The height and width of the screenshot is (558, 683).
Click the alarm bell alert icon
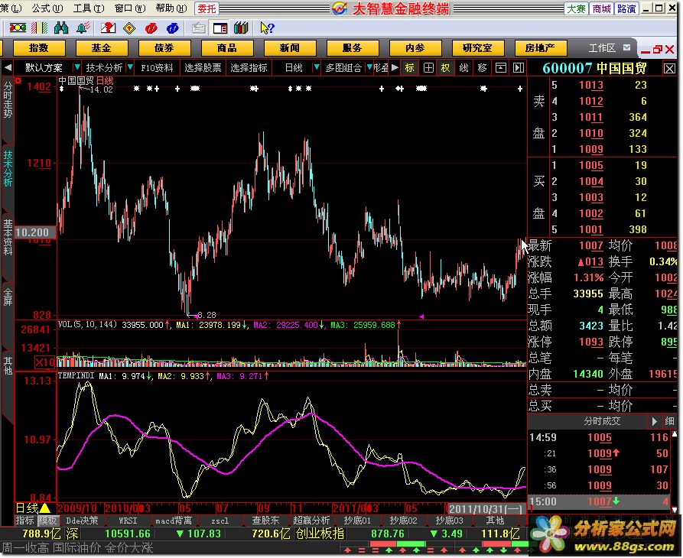pos(83,28)
